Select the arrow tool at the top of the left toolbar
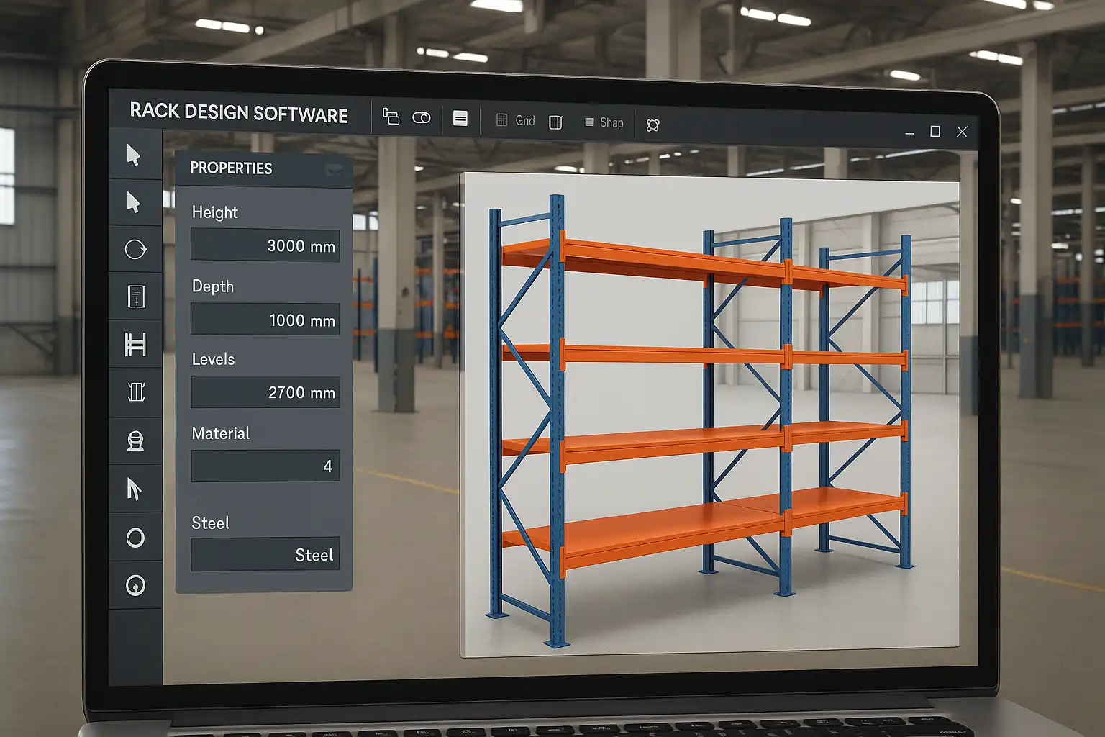 (x=134, y=155)
